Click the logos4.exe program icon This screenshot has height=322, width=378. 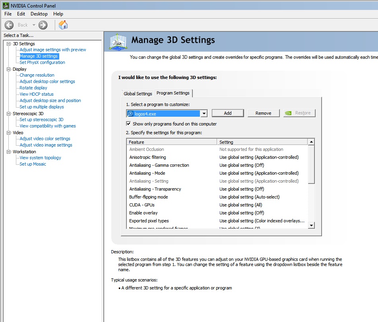pos(130,114)
